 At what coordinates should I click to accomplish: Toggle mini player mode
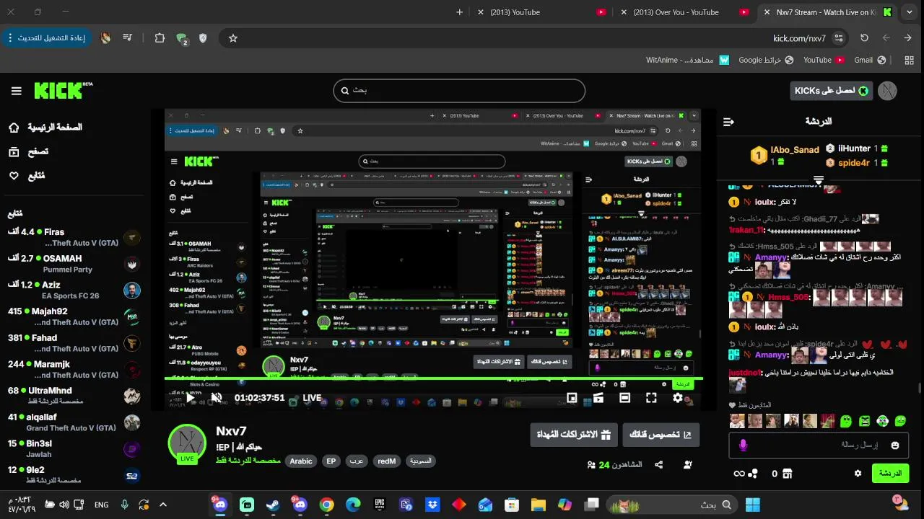(x=572, y=397)
